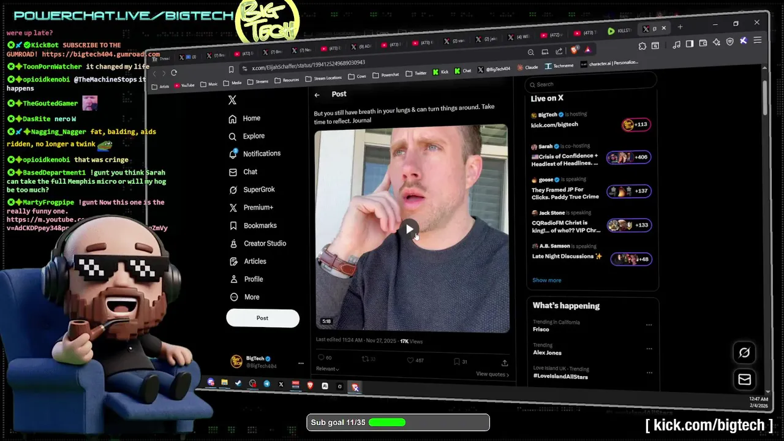Click the Bookmarks sidebar icon

[233, 225]
